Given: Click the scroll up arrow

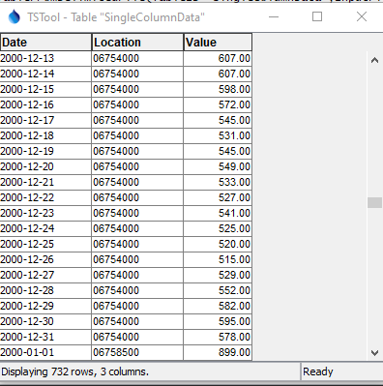Looking at the screenshot, I should [374, 60].
